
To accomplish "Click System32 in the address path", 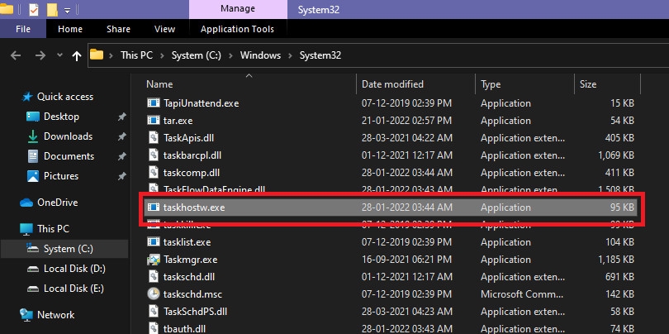I will pos(320,55).
